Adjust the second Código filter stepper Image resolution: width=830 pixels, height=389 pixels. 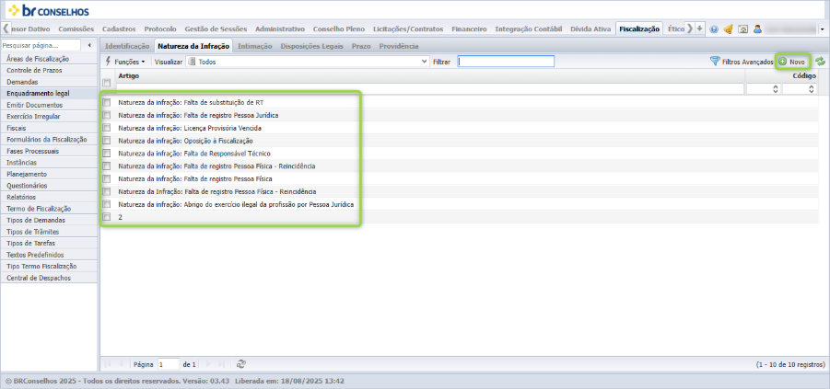[812, 89]
